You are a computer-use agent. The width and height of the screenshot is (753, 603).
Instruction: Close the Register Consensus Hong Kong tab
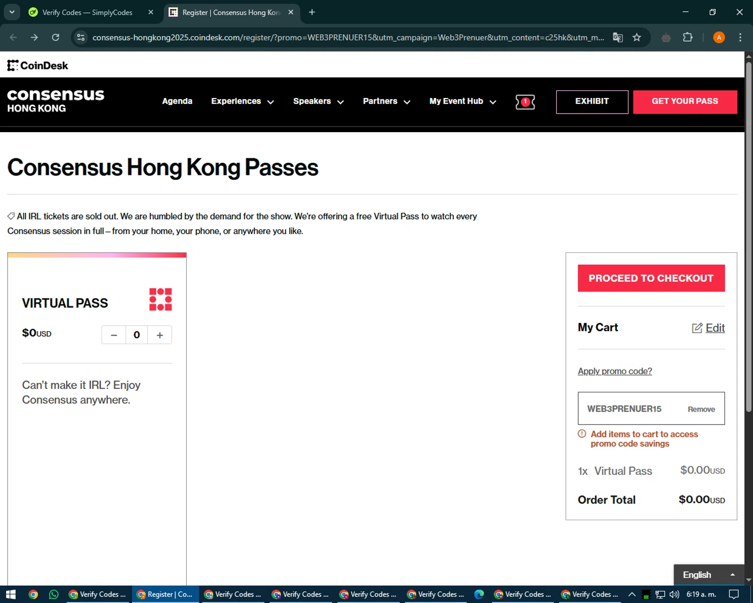point(291,12)
